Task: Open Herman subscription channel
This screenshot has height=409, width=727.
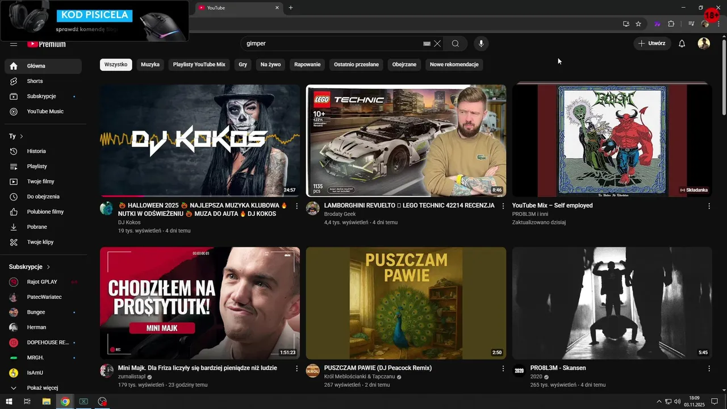Action: [43, 327]
